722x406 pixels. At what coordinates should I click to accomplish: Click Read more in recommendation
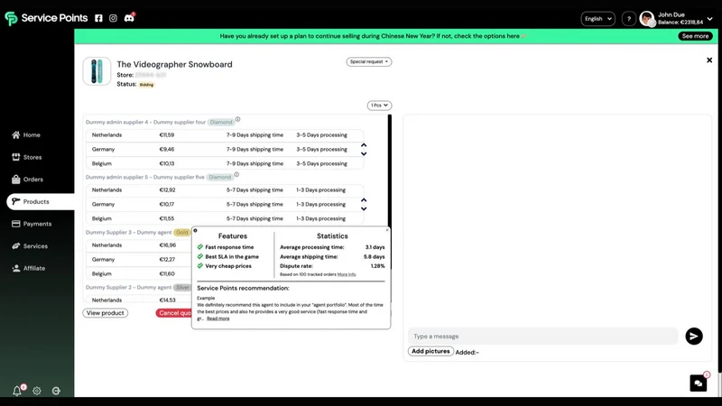218,318
